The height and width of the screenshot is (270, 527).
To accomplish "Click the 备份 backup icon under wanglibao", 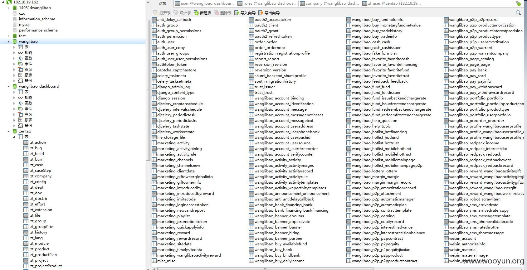I will tap(20, 81).
